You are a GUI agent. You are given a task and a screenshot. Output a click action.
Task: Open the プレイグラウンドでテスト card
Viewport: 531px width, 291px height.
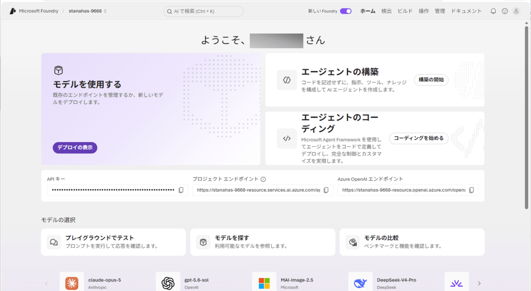click(113, 242)
